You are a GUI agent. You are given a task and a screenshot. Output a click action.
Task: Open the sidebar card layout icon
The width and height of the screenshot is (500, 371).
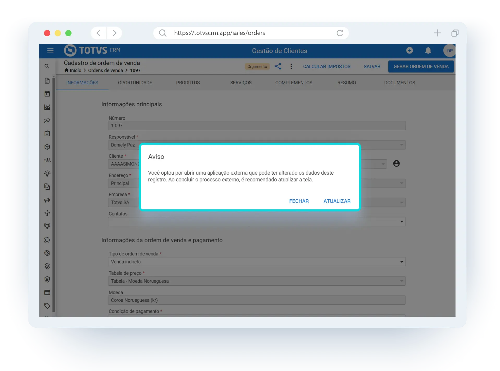point(47,292)
